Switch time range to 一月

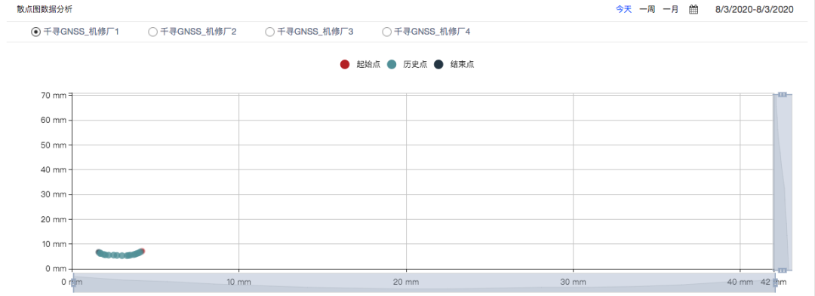coord(671,9)
